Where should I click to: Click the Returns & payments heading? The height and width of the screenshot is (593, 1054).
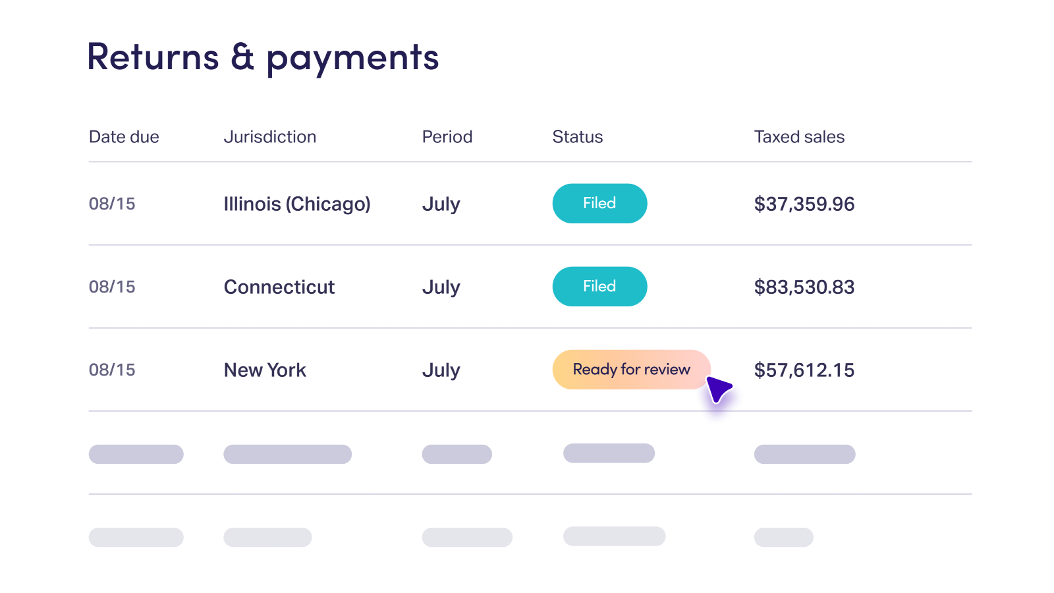[x=263, y=57]
